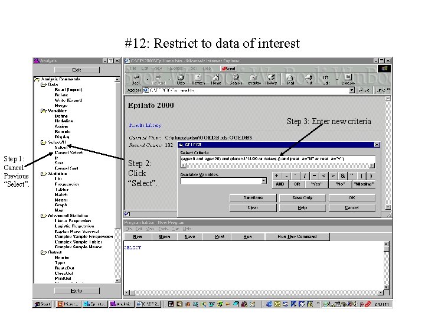Click the Back icon in Internet Explorer toolbar
The width and height of the screenshot is (425, 319).
click(x=136, y=80)
